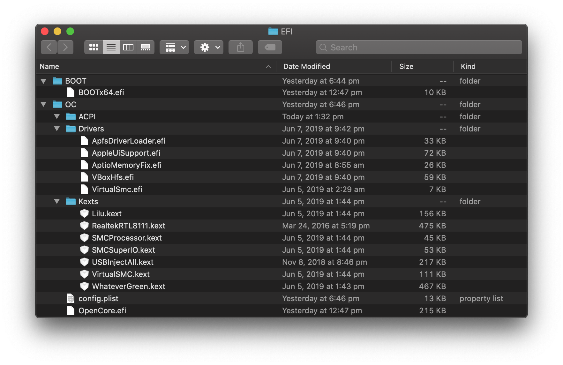Click the Edit Tags toolbar button
This screenshot has height=365, width=563.
[x=270, y=47]
